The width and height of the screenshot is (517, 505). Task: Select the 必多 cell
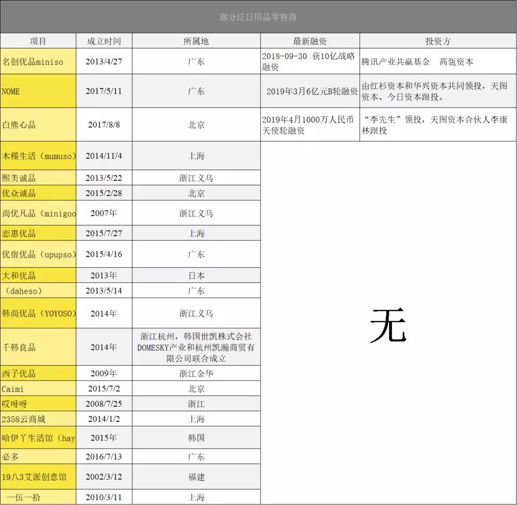coord(38,456)
